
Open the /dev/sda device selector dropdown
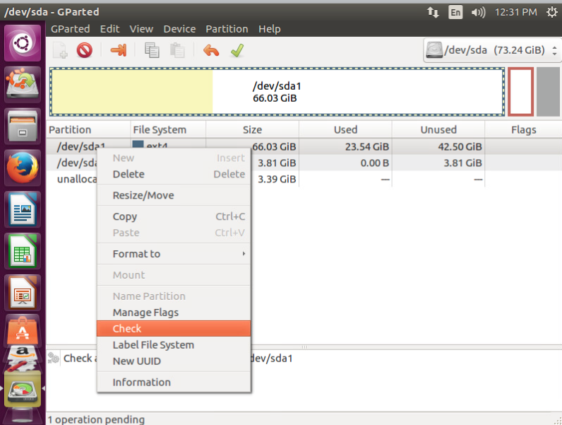[492, 50]
